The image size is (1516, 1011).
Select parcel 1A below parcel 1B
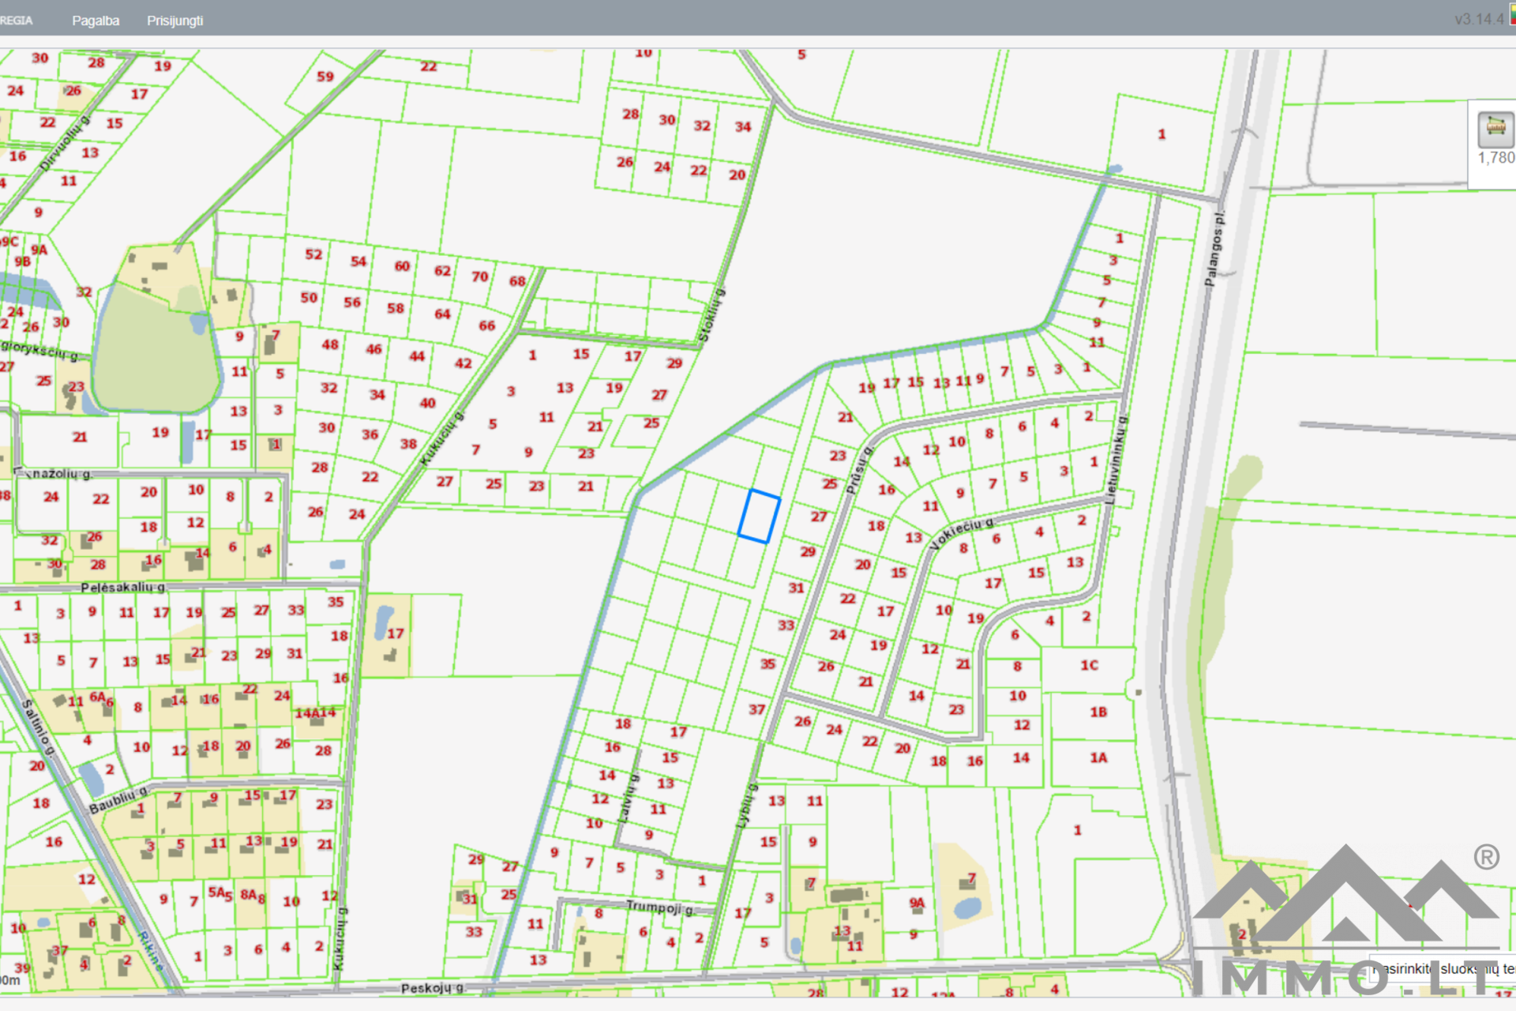(x=1098, y=757)
